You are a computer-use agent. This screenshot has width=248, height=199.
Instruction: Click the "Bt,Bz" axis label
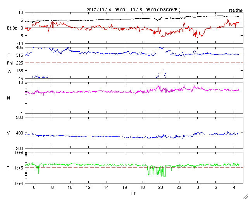point(12,28)
